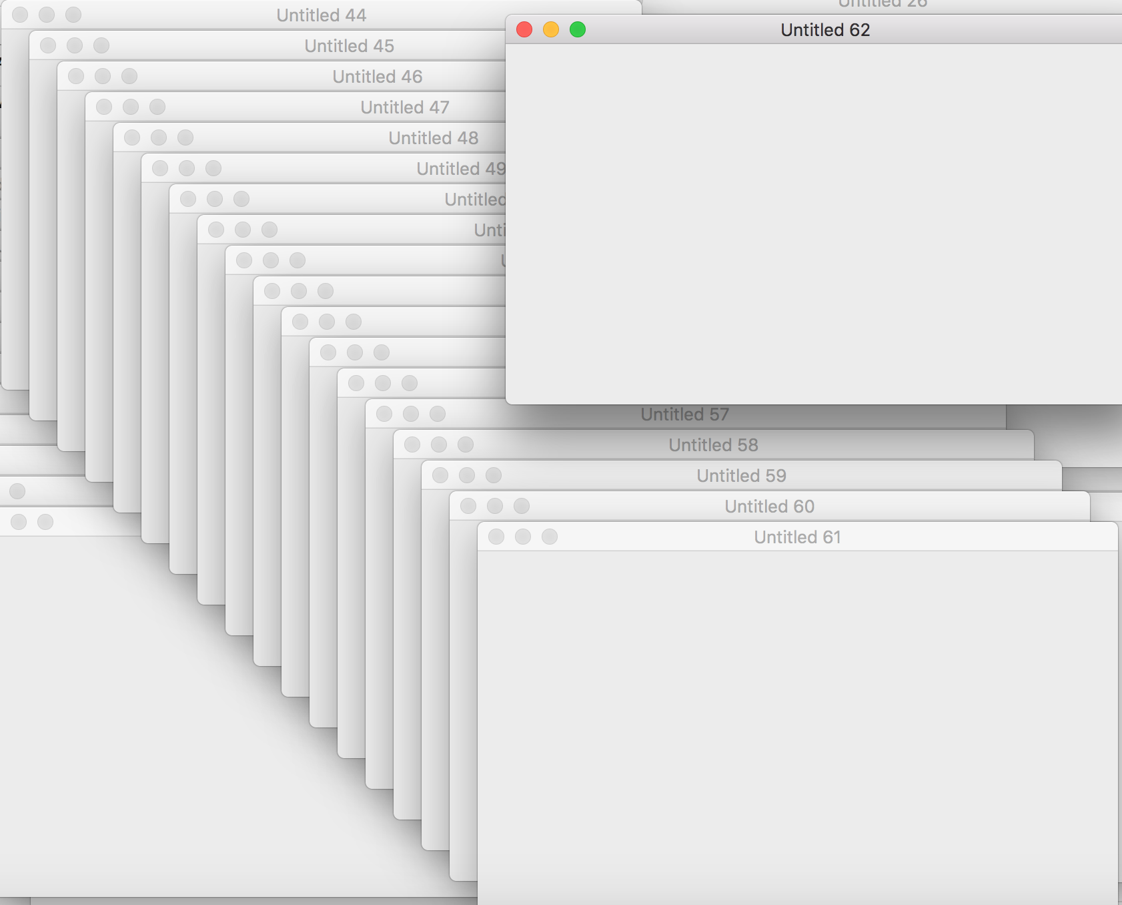Zoom the Untitled 47 window

157,107
